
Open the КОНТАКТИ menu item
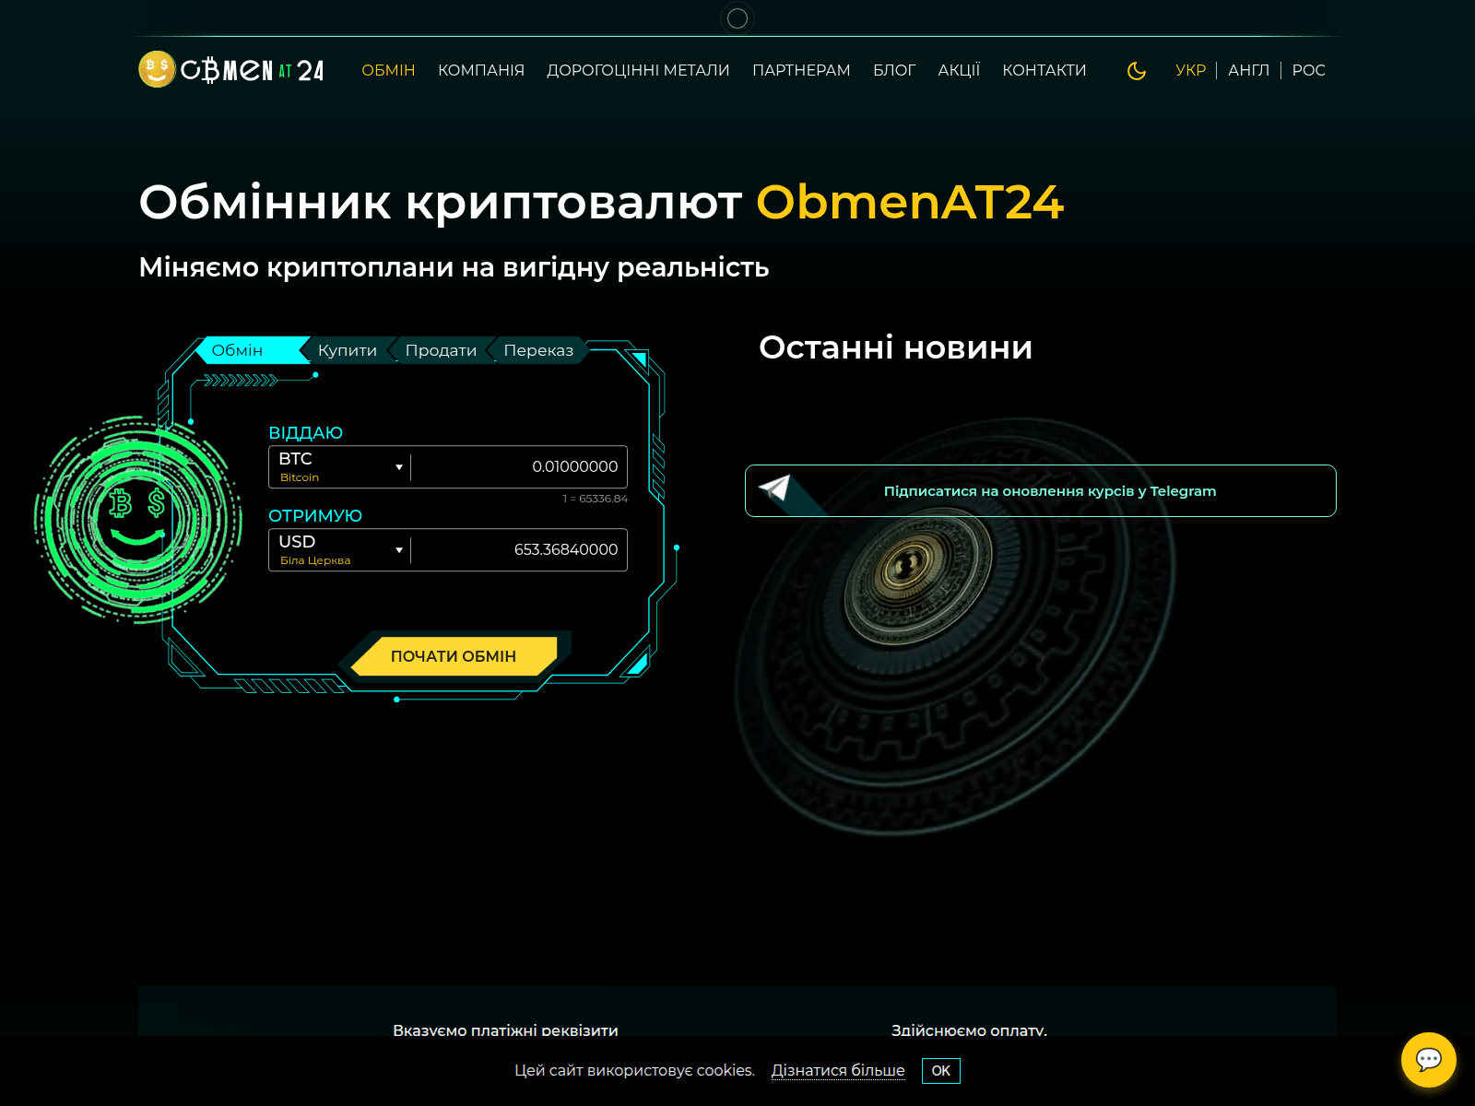tap(1044, 70)
